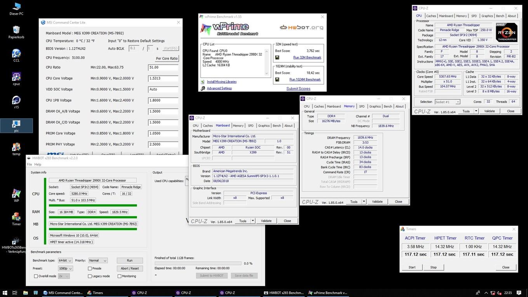The image size is (528, 297).
Task: Open the Preset 1080p dropdown
Action: click(x=65, y=268)
